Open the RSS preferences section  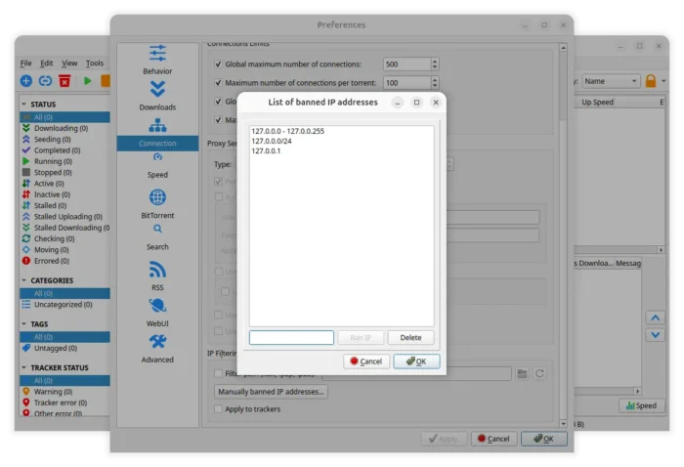(x=157, y=276)
